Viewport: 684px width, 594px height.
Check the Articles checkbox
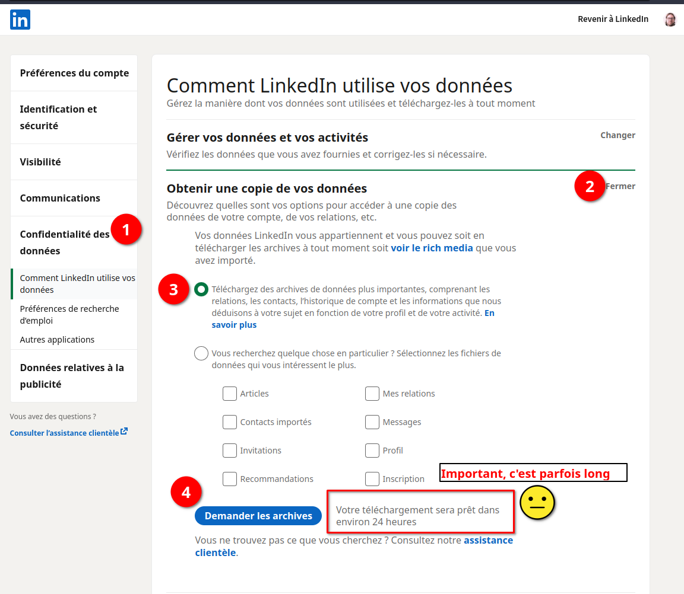[229, 394]
